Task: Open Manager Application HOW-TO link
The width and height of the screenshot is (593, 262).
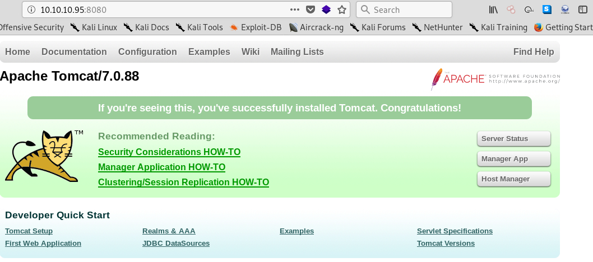Action: [161, 167]
